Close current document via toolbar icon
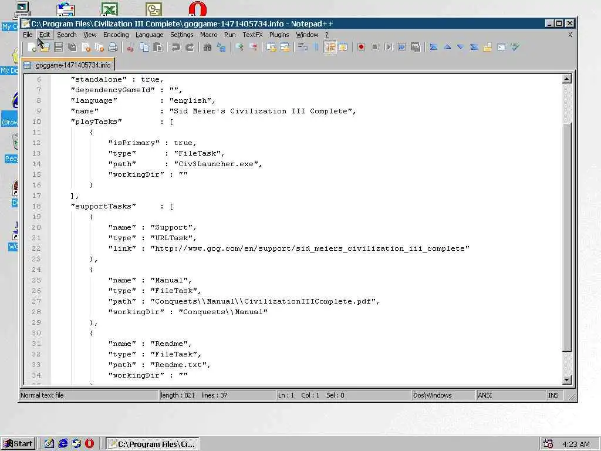 click(86, 47)
